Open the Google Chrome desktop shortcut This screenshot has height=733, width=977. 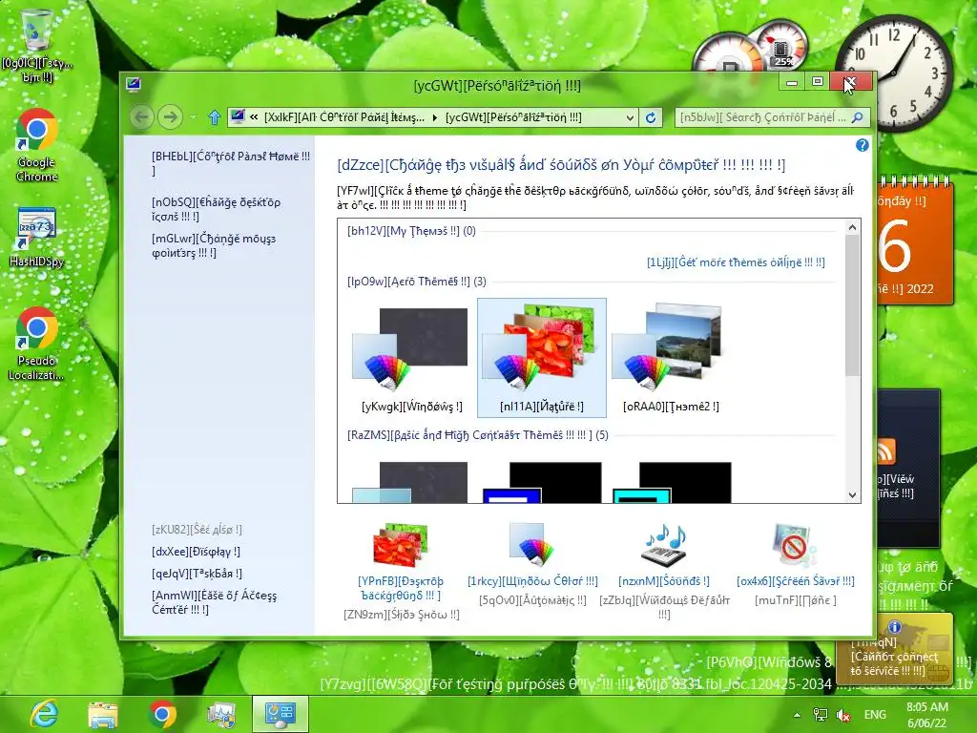coord(37,145)
